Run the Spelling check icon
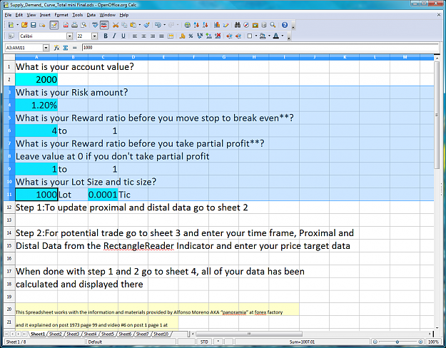The image size is (446, 348). (x=95, y=25)
